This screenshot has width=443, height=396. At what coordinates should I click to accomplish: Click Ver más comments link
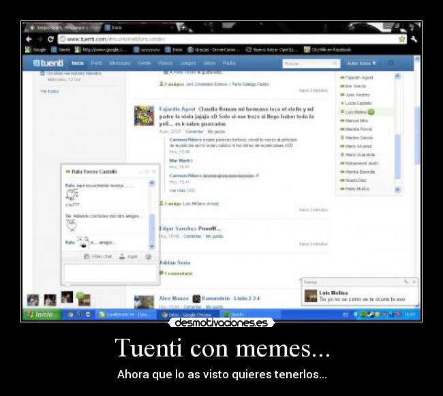click(x=182, y=190)
